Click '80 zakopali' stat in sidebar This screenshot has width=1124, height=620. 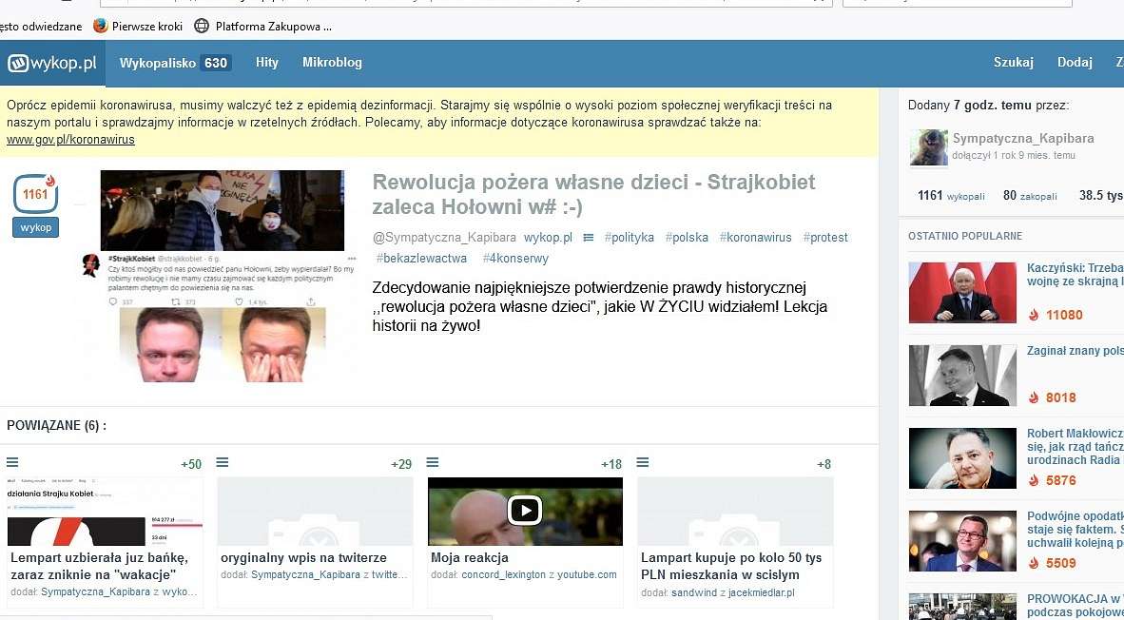pos(1029,196)
